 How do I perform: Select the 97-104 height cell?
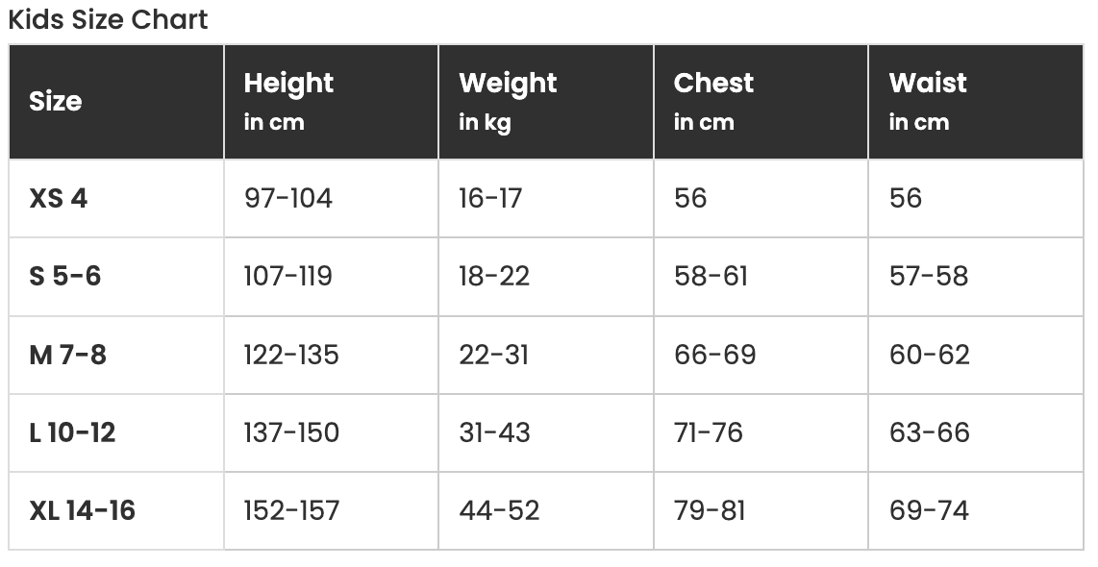(x=287, y=198)
